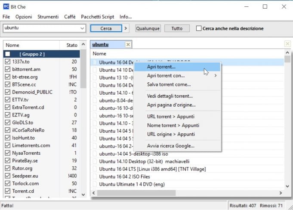The height and width of the screenshot is (210, 293).
Task: Click the Qualunque filter button
Action: coord(148,28)
